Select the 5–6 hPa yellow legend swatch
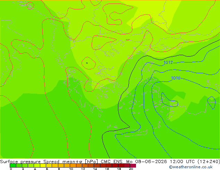 tap(43, 165)
